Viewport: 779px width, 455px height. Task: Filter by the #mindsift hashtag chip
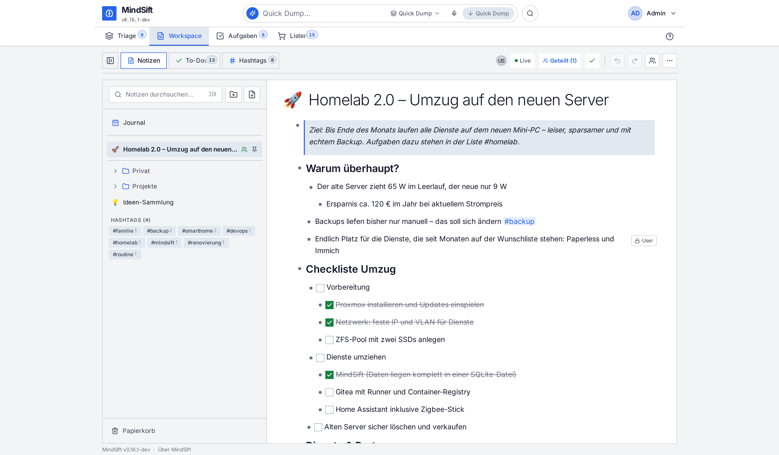click(x=164, y=243)
